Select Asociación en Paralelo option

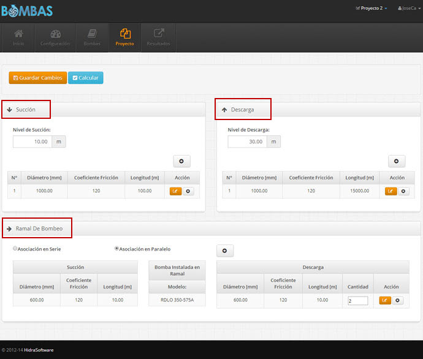pos(117,249)
